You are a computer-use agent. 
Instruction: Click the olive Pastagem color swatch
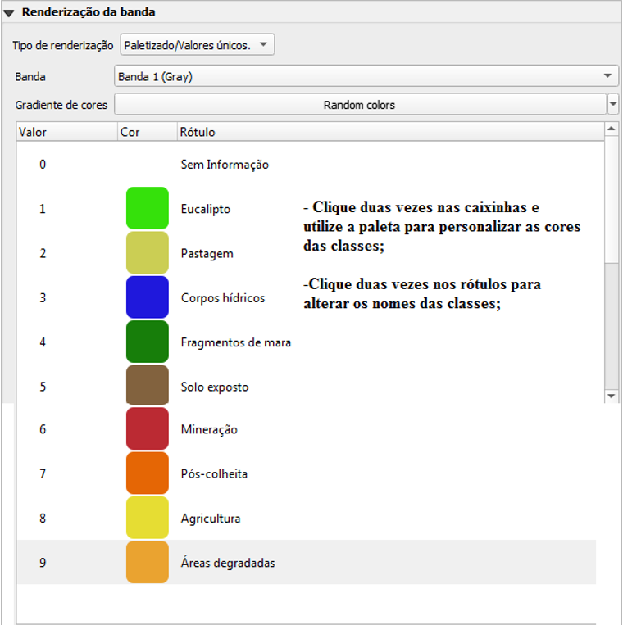coord(148,253)
